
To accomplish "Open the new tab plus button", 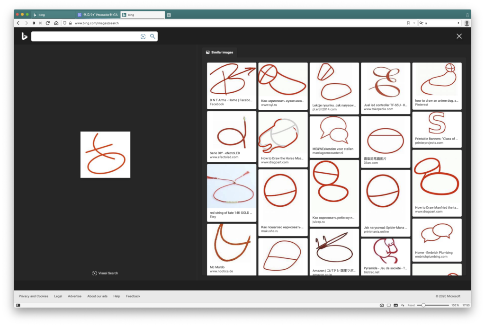I will (x=169, y=15).
